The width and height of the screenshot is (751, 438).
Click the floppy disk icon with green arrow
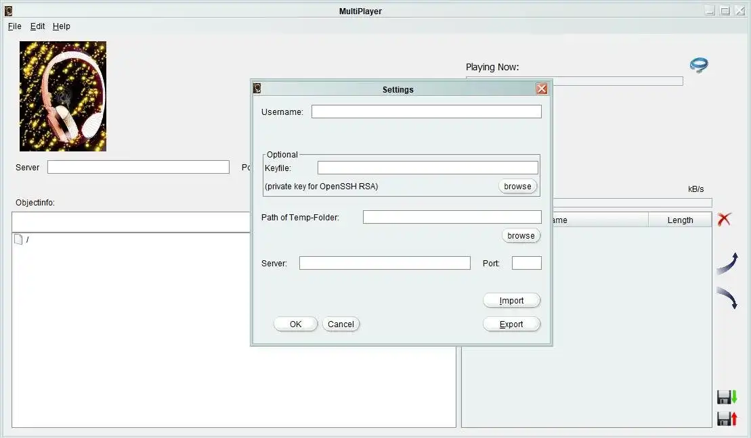click(727, 397)
